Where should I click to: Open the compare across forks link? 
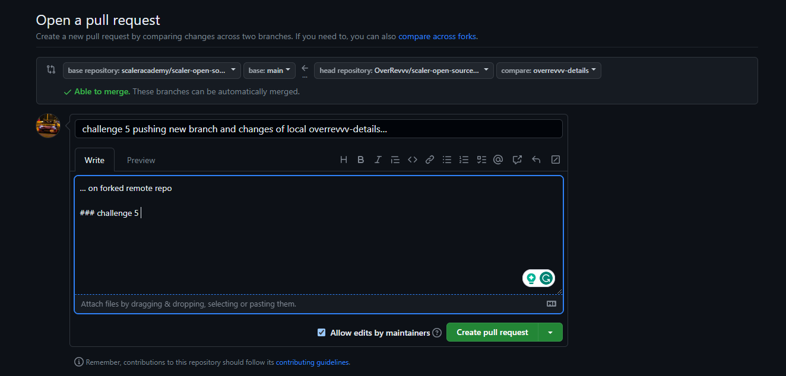pos(437,36)
